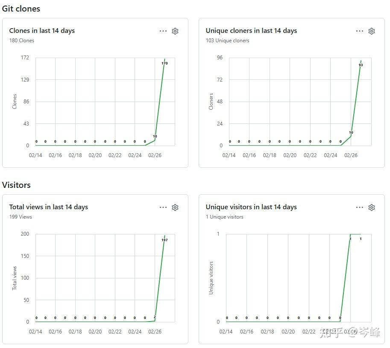Click the 10 data point on cloners chart
390x348 pixels.
point(351,132)
